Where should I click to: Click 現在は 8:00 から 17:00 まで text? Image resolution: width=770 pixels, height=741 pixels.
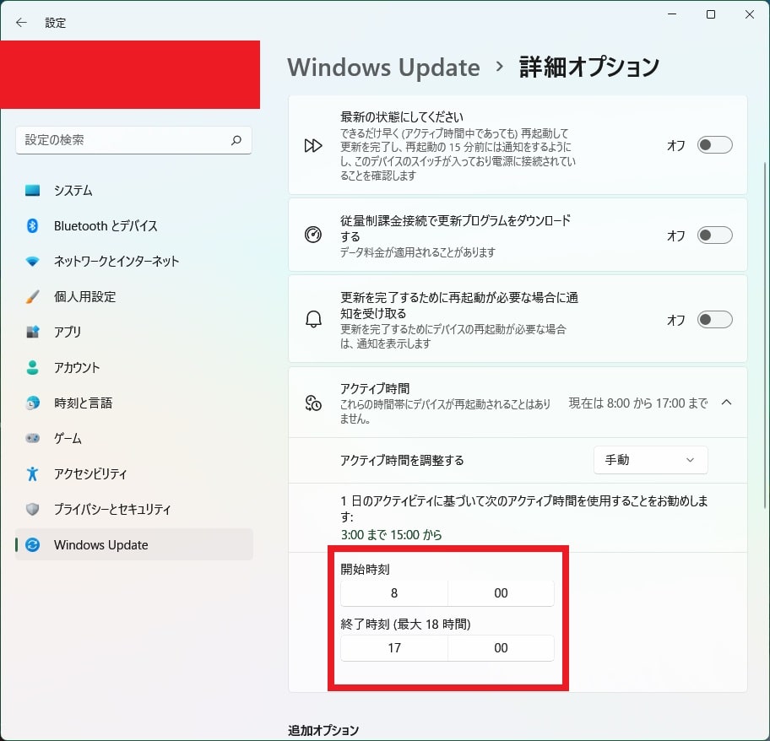(638, 403)
